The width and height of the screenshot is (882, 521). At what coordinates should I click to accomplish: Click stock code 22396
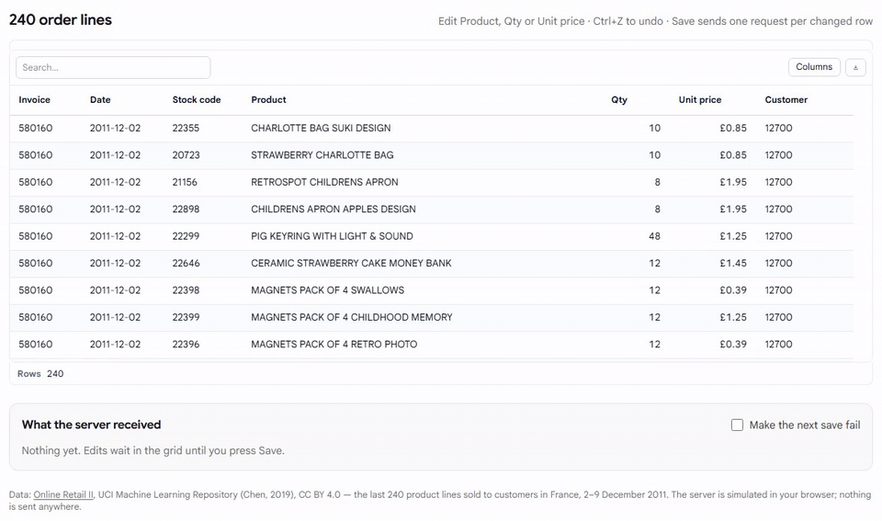click(186, 345)
